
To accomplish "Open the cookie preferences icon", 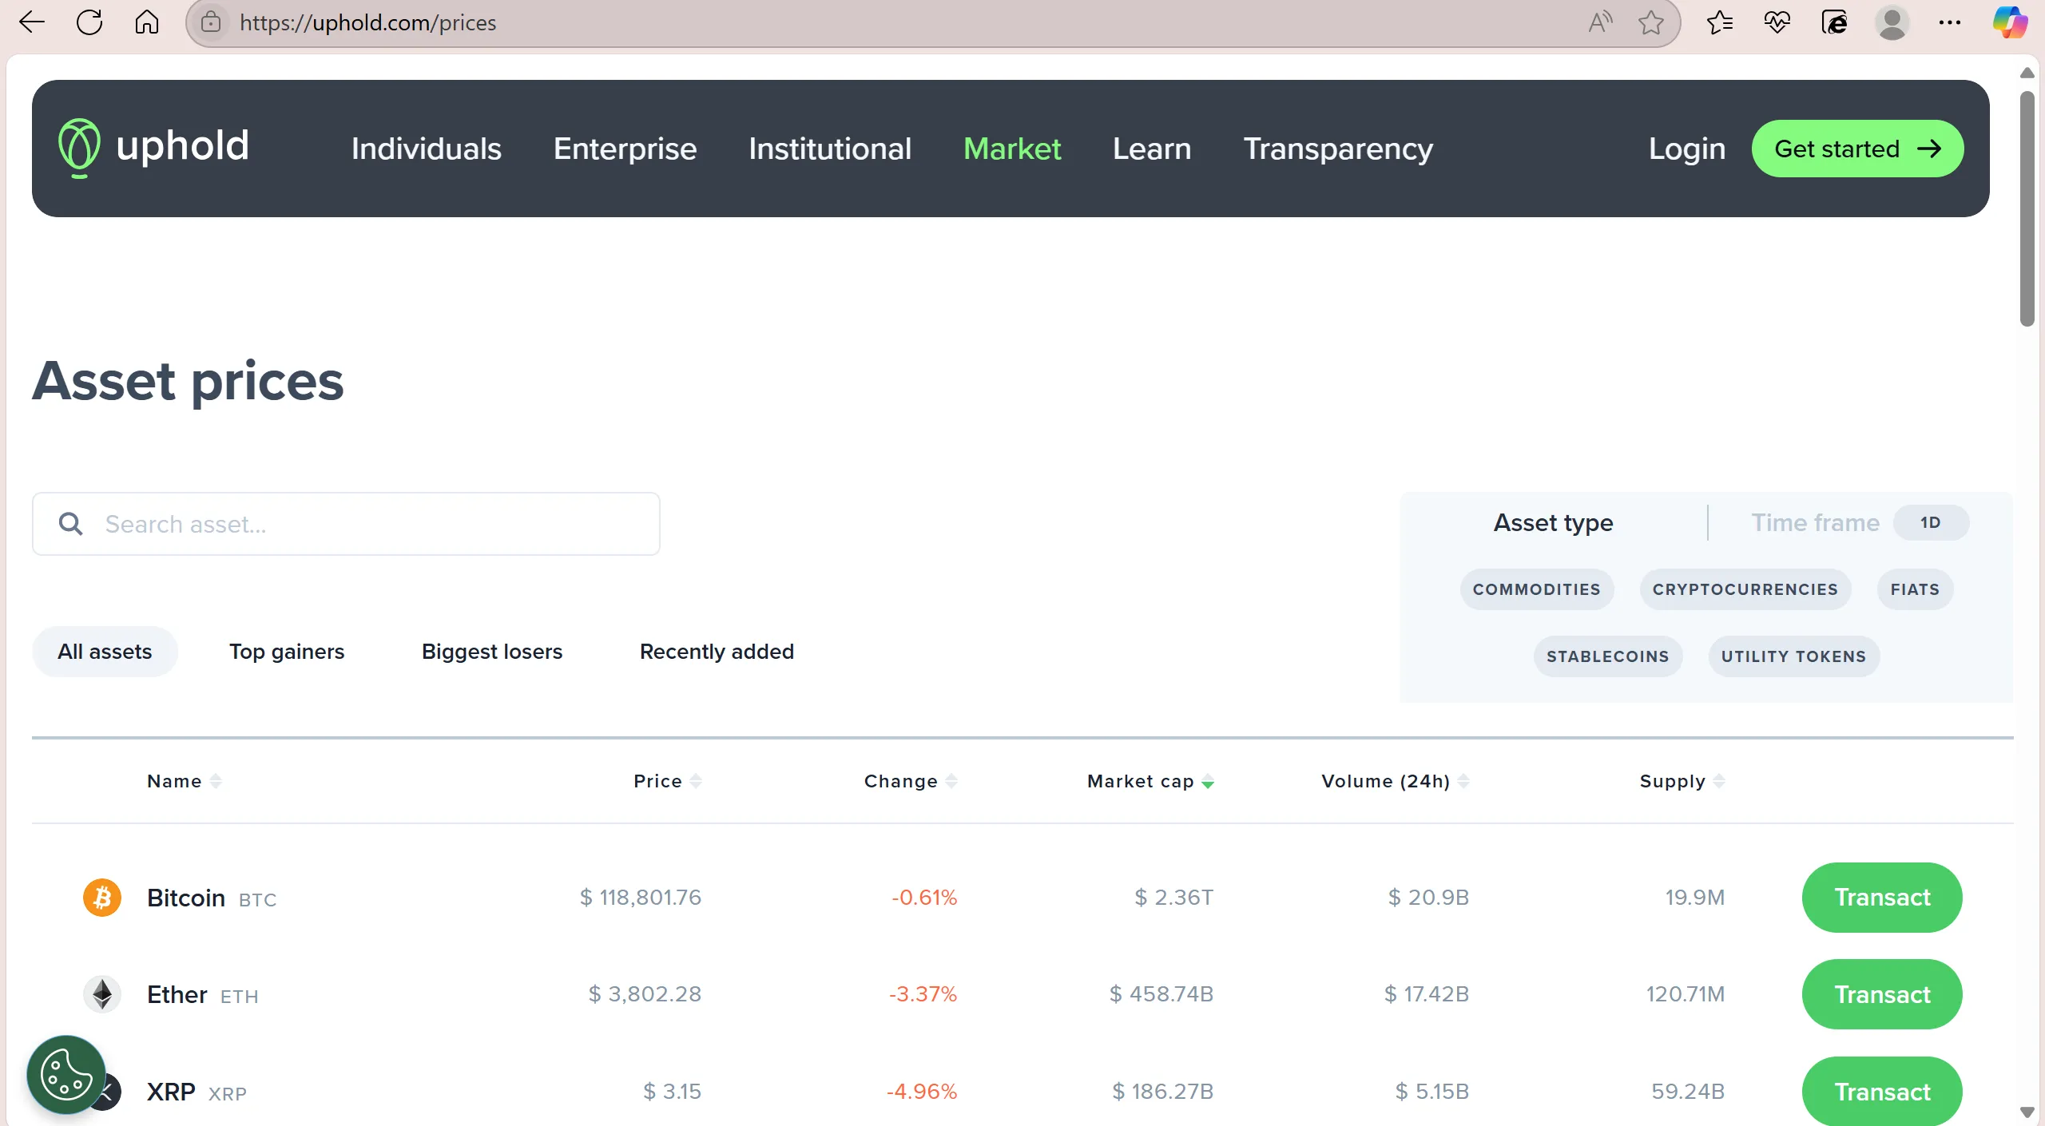I will pos(66,1075).
